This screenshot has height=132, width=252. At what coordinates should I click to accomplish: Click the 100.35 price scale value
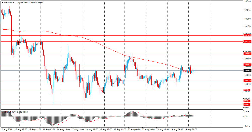coord(247,75)
